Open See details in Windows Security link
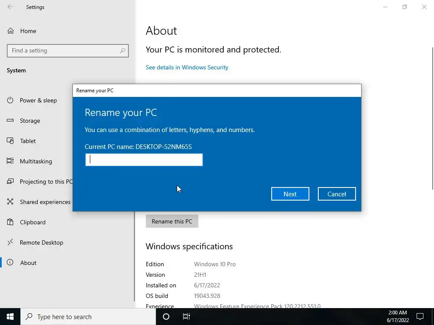The width and height of the screenshot is (434, 325). click(187, 67)
